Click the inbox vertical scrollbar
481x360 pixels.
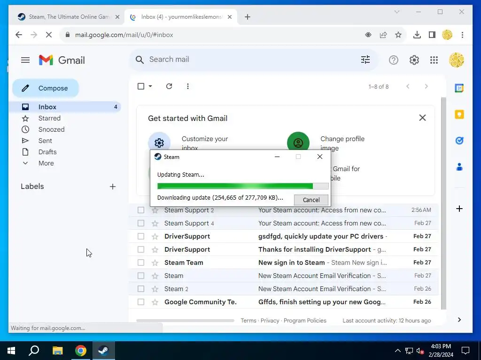[x=443, y=203]
